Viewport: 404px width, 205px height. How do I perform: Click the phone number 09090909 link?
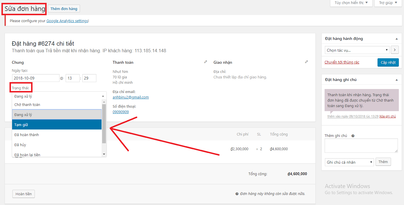[x=121, y=112]
